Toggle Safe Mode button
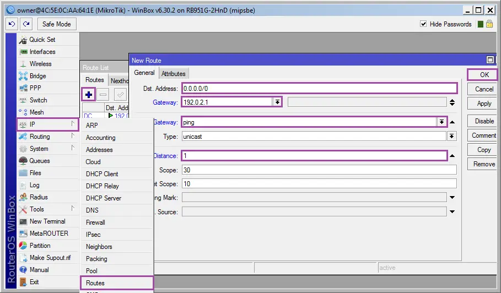 [x=57, y=24]
